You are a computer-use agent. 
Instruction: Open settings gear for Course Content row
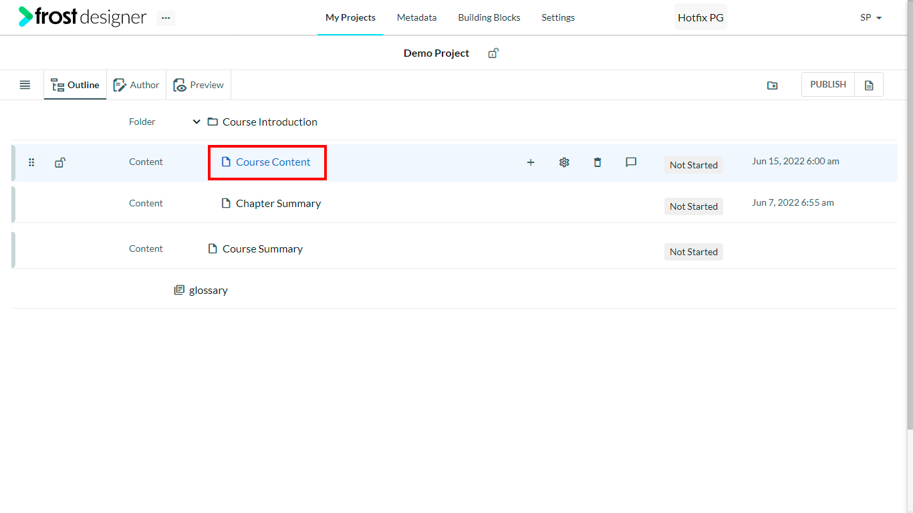pos(564,162)
